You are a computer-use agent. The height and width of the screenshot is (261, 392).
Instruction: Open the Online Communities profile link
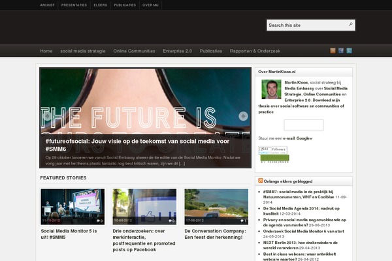click(322, 95)
